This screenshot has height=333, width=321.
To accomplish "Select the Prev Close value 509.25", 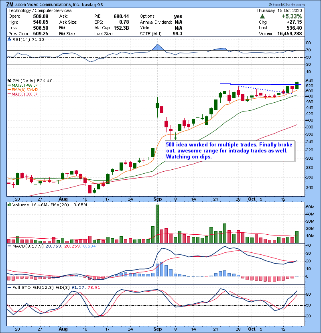I will [41, 34].
